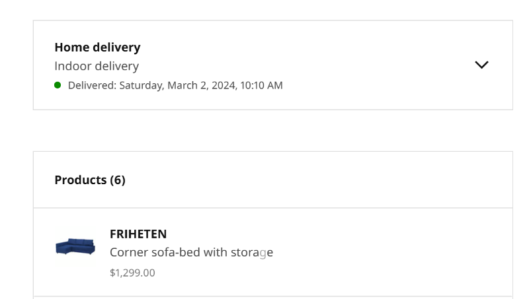529x299 pixels.
Task: Click the number 6 in Products count
Action: [x=118, y=180]
